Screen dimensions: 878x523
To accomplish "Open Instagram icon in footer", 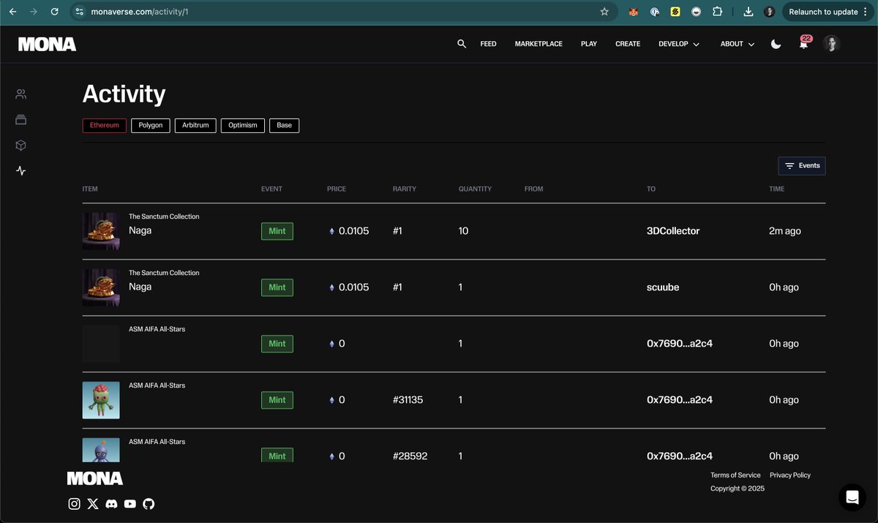I will (74, 503).
